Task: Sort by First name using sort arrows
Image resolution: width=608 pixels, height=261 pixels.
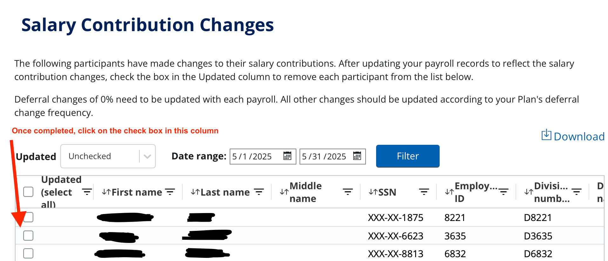Action: (x=106, y=192)
